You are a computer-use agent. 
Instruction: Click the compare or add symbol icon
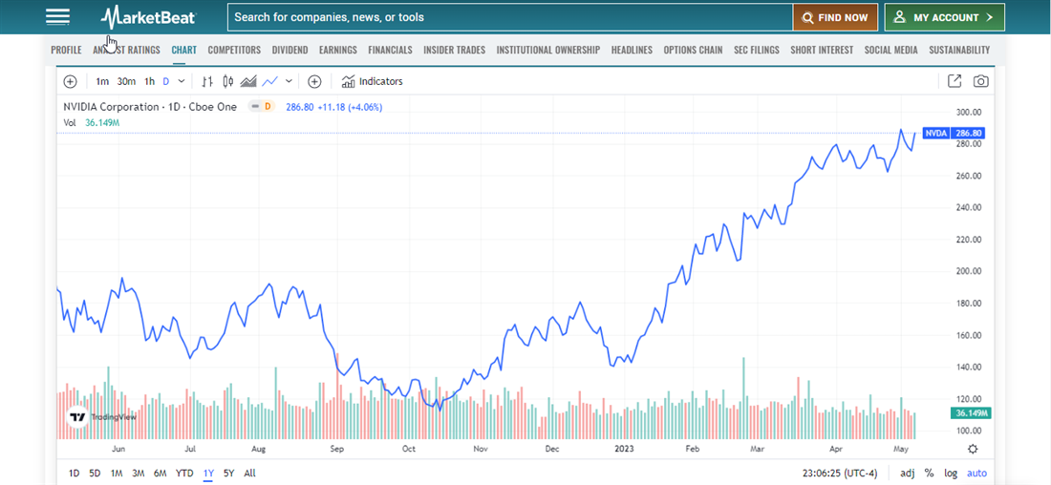click(314, 82)
